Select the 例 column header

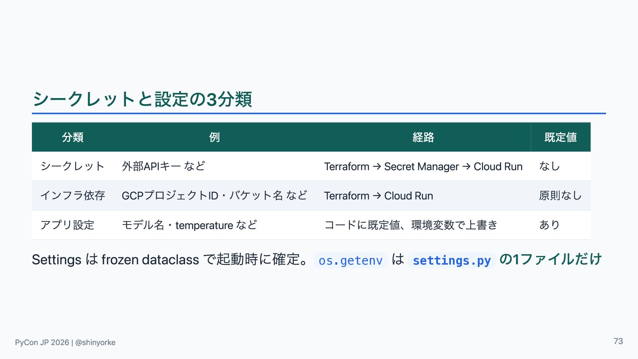click(x=214, y=137)
